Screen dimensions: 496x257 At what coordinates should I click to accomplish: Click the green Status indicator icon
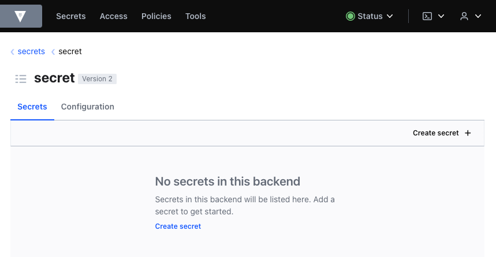pos(350,16)
